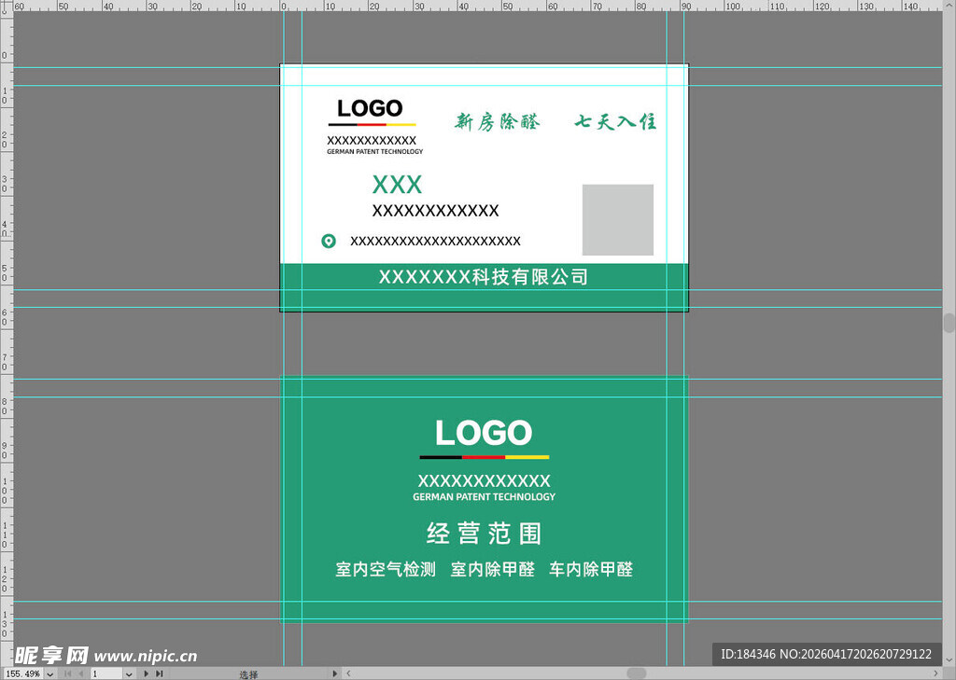Screen dimensions: 956x680
Task: Click the artboard number input field
Action: click(105, 673)
